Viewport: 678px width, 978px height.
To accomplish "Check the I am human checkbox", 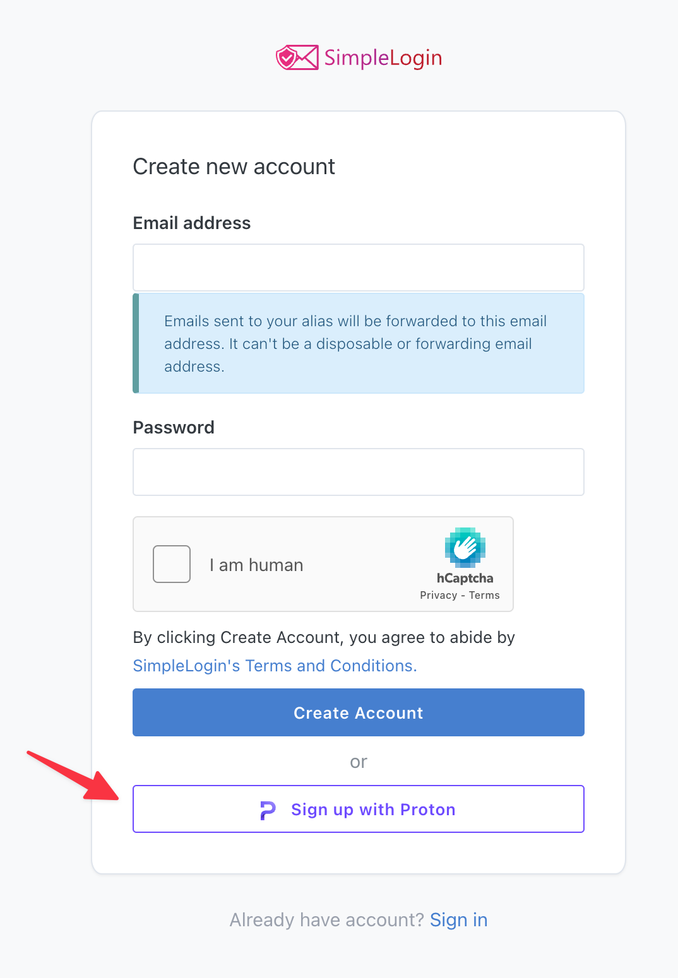I will 172,564.
